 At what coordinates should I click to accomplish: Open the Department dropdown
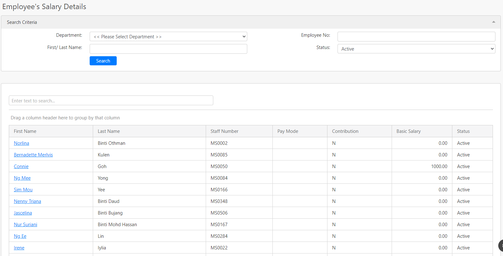[x=168, y=36]
